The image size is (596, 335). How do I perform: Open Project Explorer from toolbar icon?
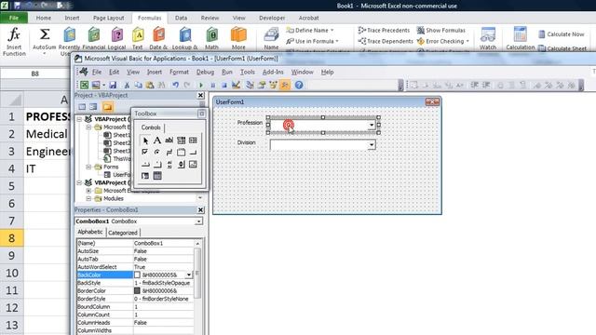tap(250, 85)
